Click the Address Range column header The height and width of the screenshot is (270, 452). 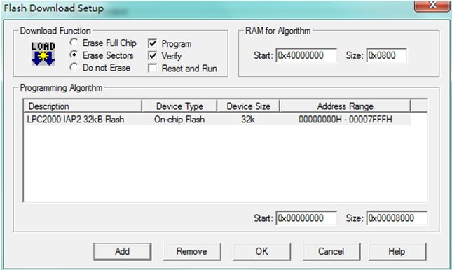click(345, 106)
